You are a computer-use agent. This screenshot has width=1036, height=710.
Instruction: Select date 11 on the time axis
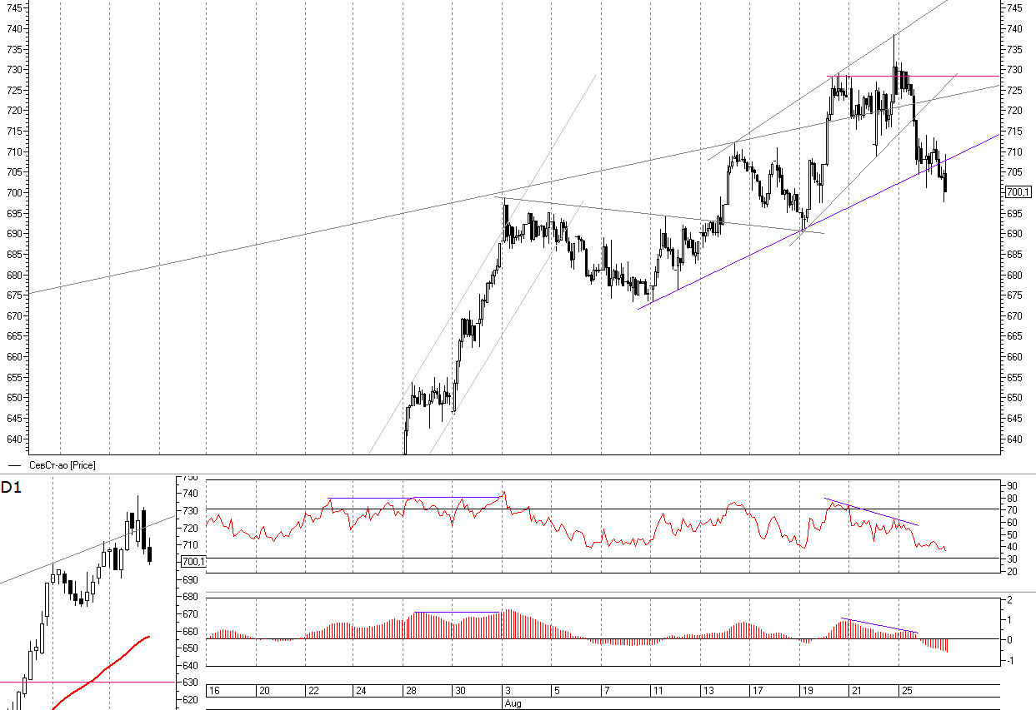[x=658, y=691]
